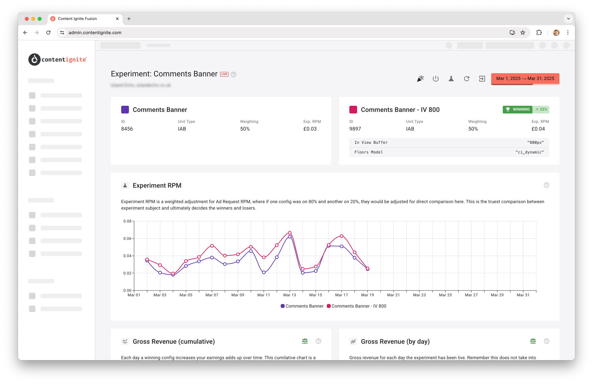This screenshot has height=384, width=593.
Task: Open the browser Extensions puzzle icon
Action: point(539,33)
